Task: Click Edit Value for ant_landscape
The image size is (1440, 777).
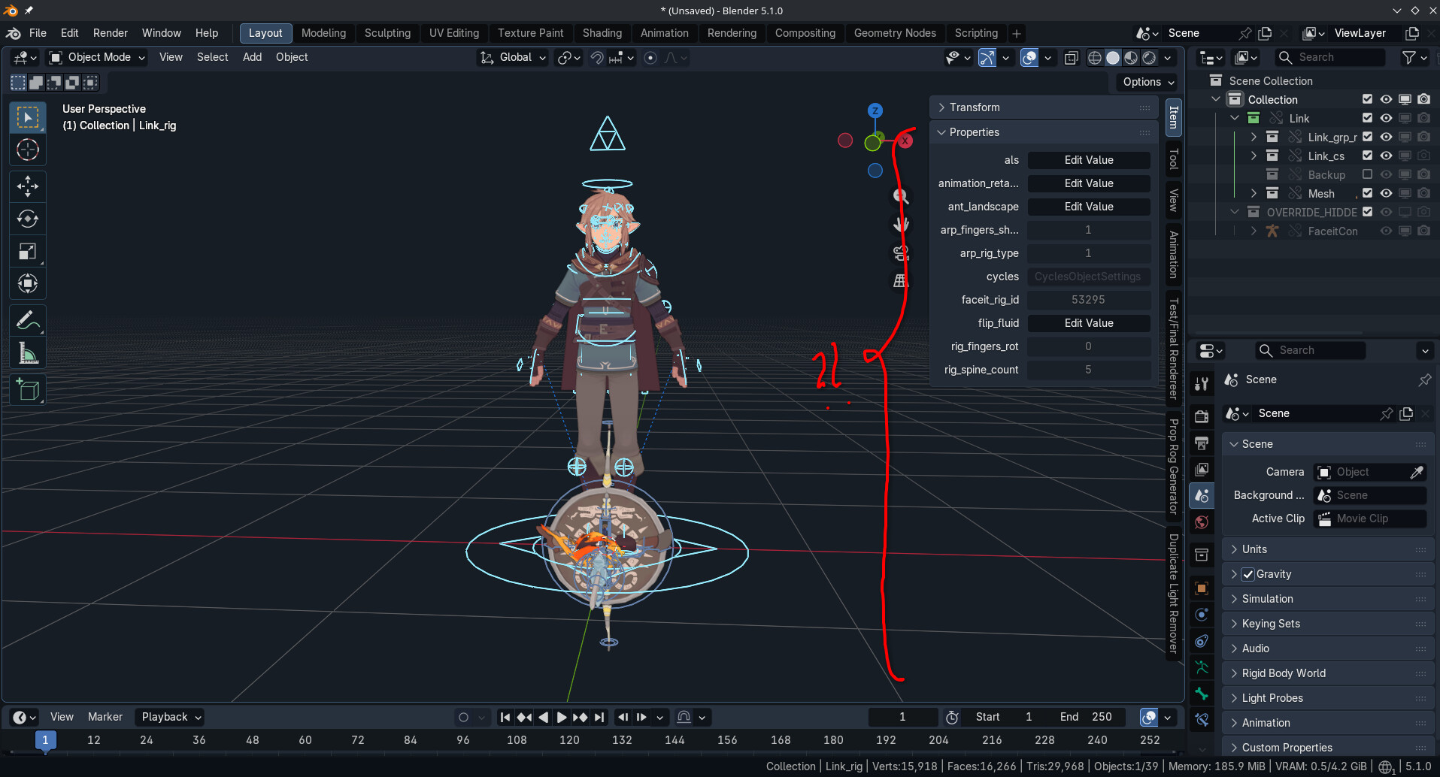Action: (x=1089, y=207)
